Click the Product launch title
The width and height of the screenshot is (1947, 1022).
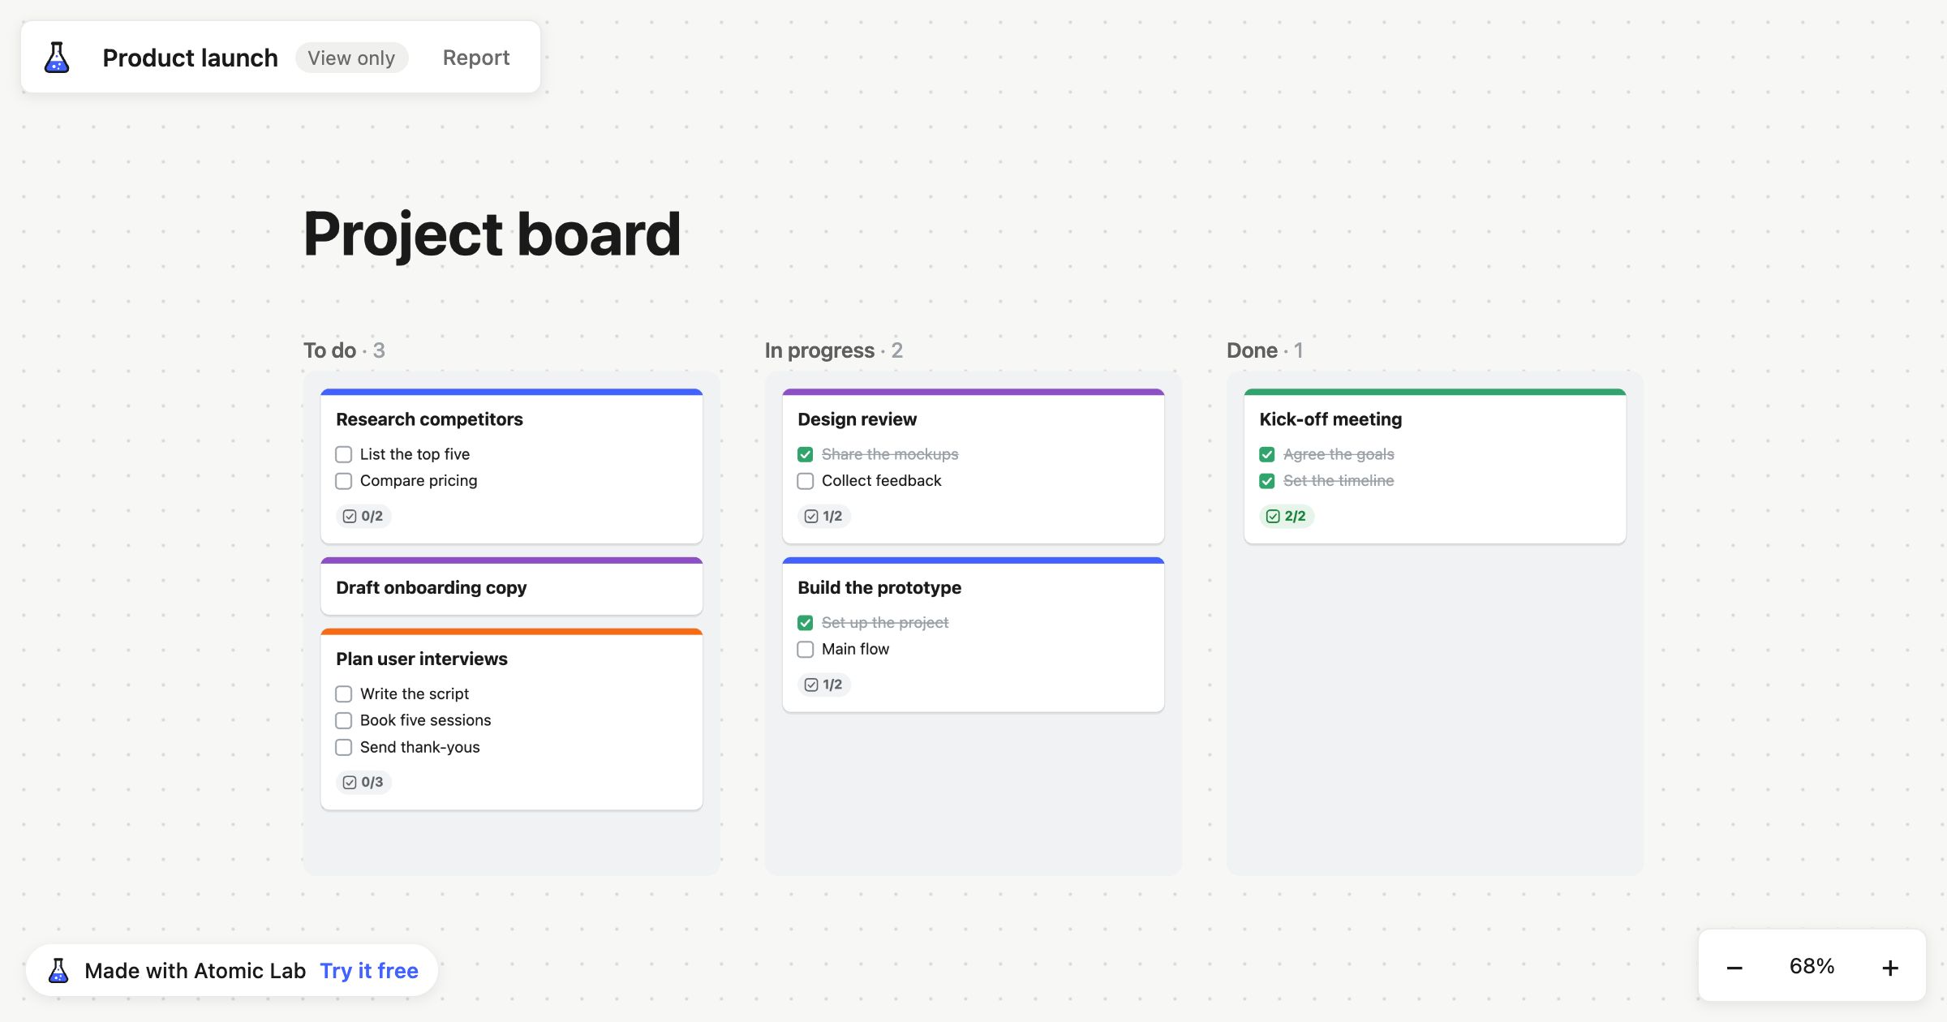(190, 58)
